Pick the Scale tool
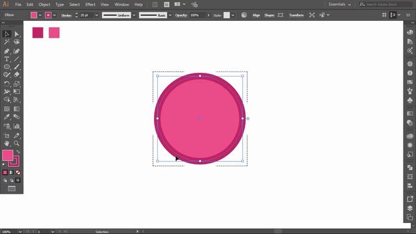 (17, 84)
